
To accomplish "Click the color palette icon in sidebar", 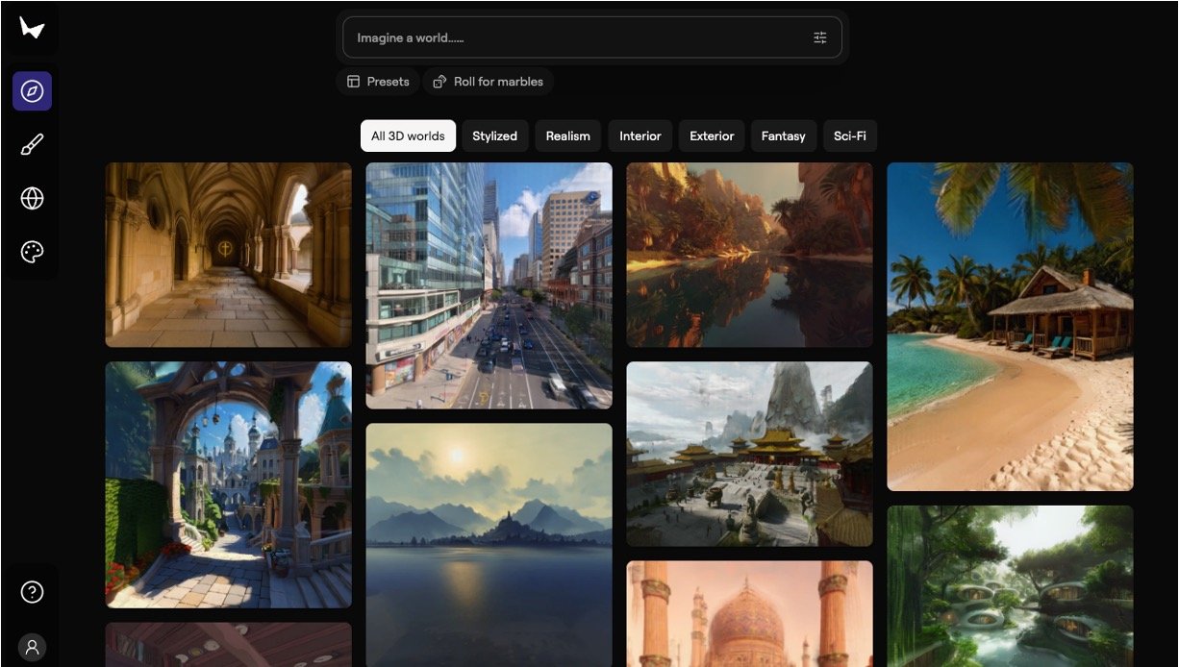I will pos(32,252).
